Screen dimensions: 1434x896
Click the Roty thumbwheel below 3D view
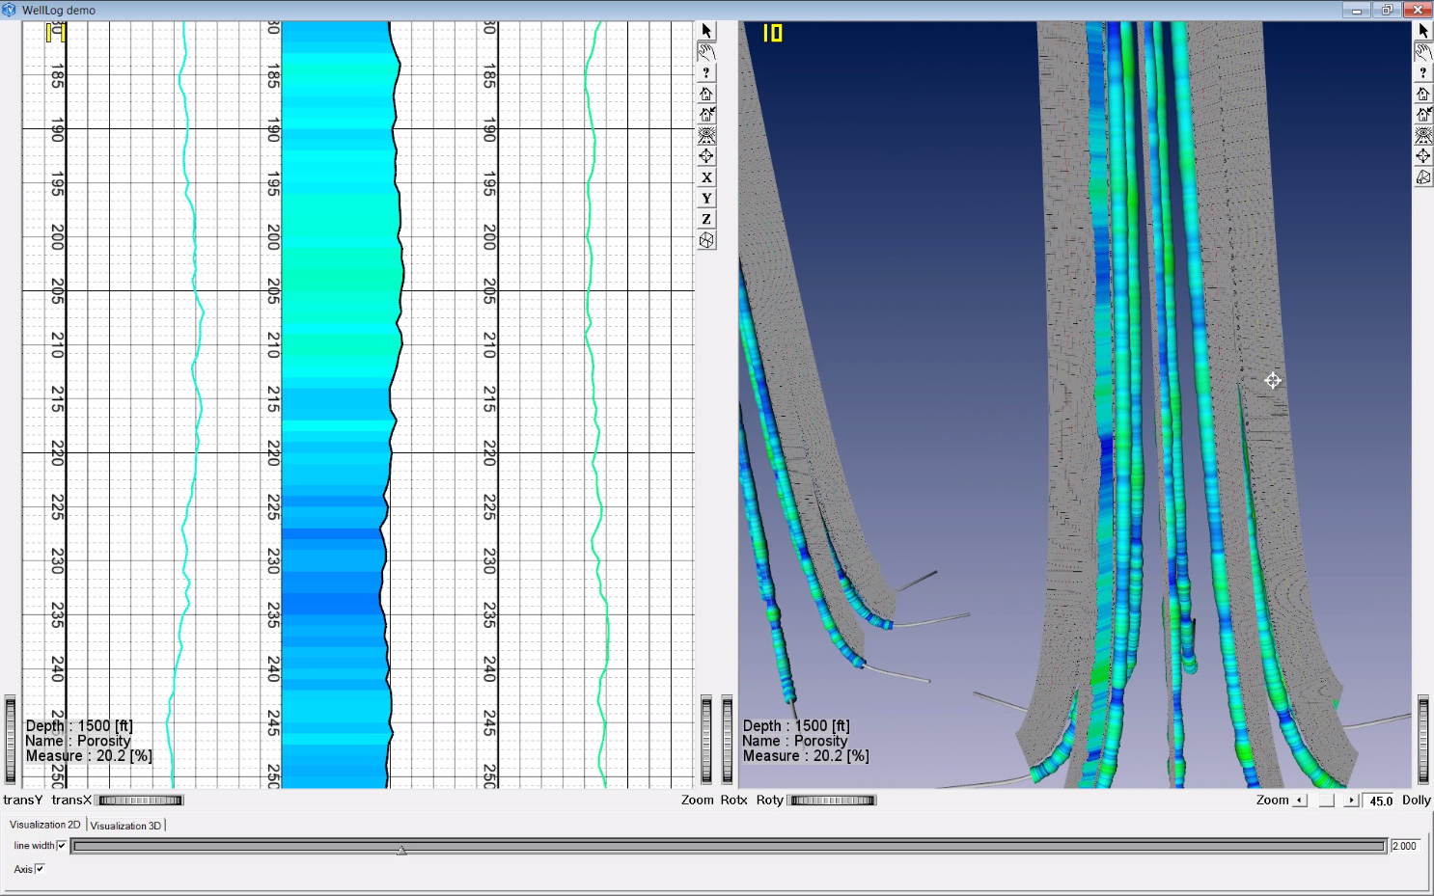pyautogui.click(x=833, y=801)
